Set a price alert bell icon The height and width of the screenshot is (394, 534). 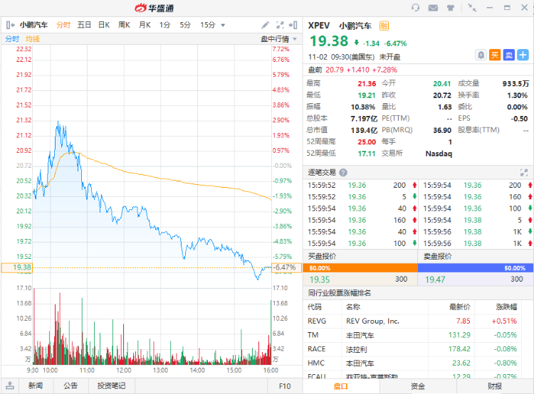(x=481, y=55)
